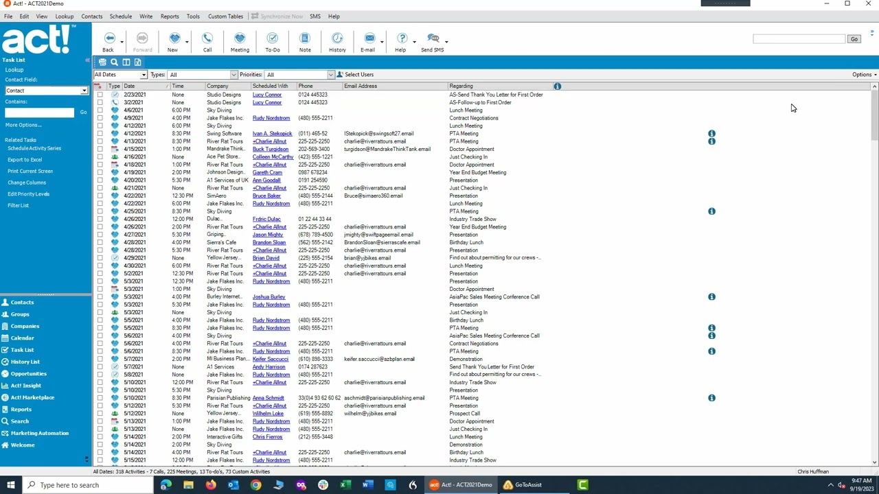Check the box for 4/19/2021 Johnson Design task

100,172
